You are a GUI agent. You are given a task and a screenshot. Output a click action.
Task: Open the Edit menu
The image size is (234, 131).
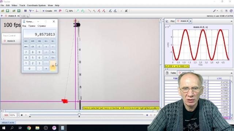click(8, 5)
